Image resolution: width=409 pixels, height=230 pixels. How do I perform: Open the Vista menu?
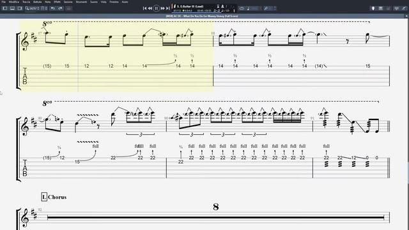(104, 2)
